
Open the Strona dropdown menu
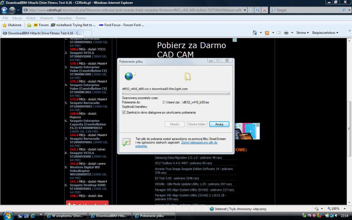pyautogui.click(x=302, y=33)
